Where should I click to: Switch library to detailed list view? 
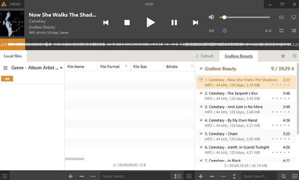pyautogui.click(x=178, y=176)
